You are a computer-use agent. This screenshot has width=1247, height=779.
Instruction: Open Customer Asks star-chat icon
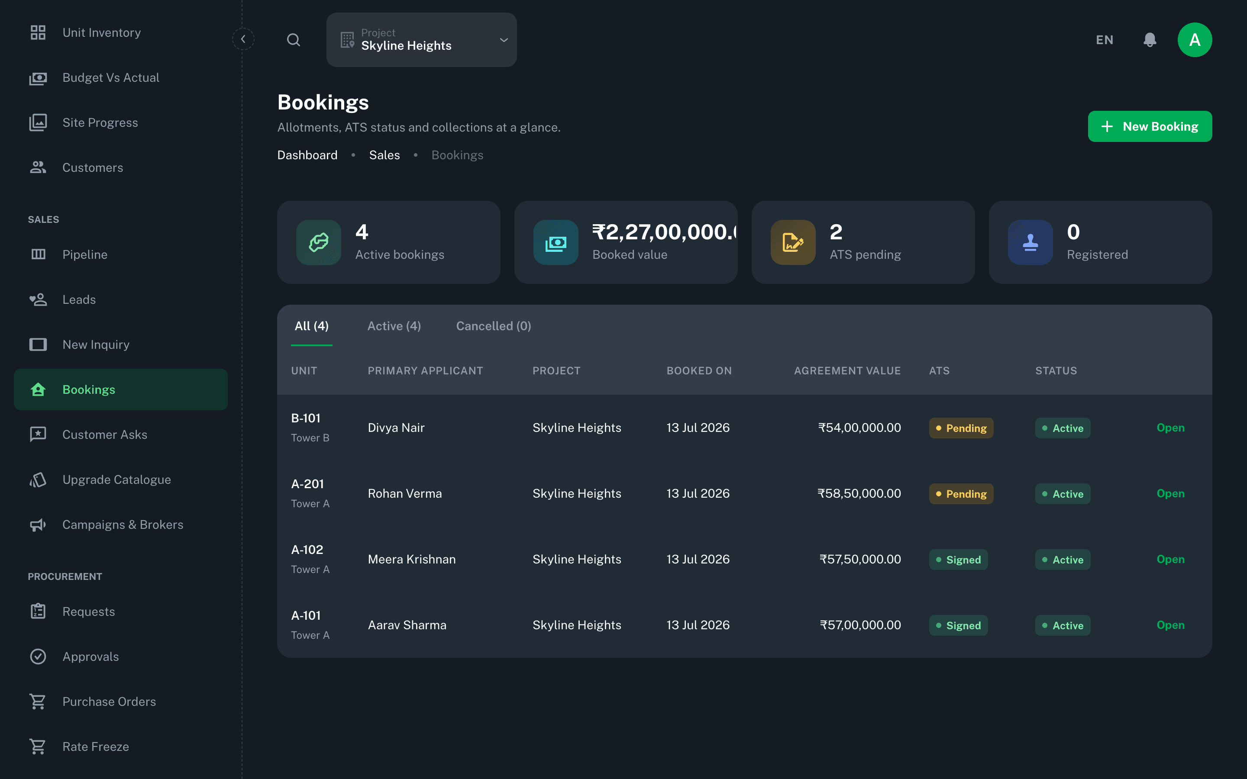(38, 435)
